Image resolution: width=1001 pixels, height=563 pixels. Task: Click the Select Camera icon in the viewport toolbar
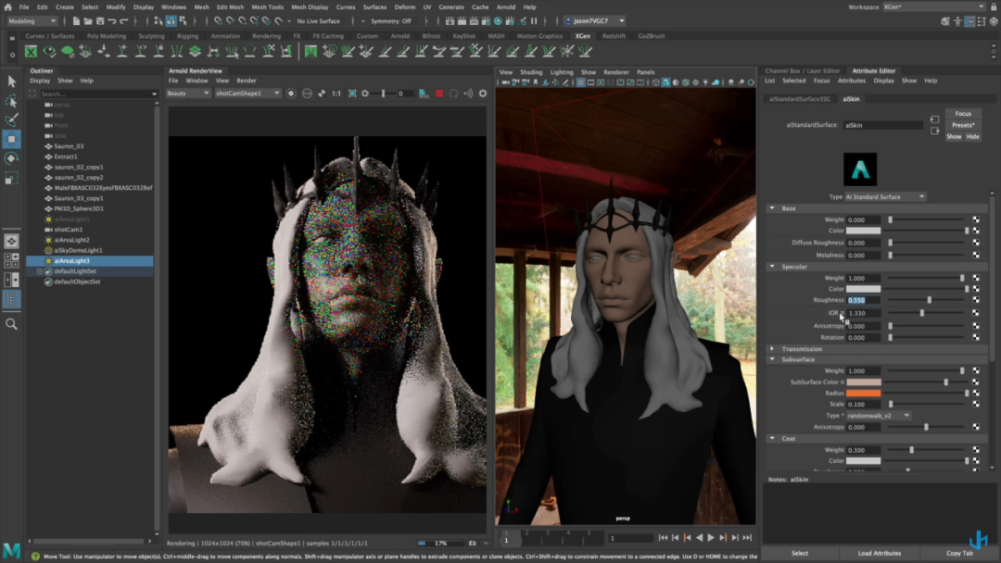[x=506, y=82]
